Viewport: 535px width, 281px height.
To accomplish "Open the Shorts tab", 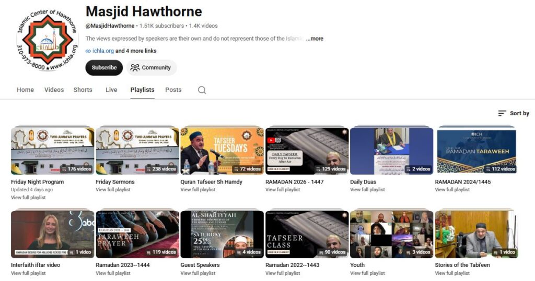I will pyautogui.click(x=83, y=90).
